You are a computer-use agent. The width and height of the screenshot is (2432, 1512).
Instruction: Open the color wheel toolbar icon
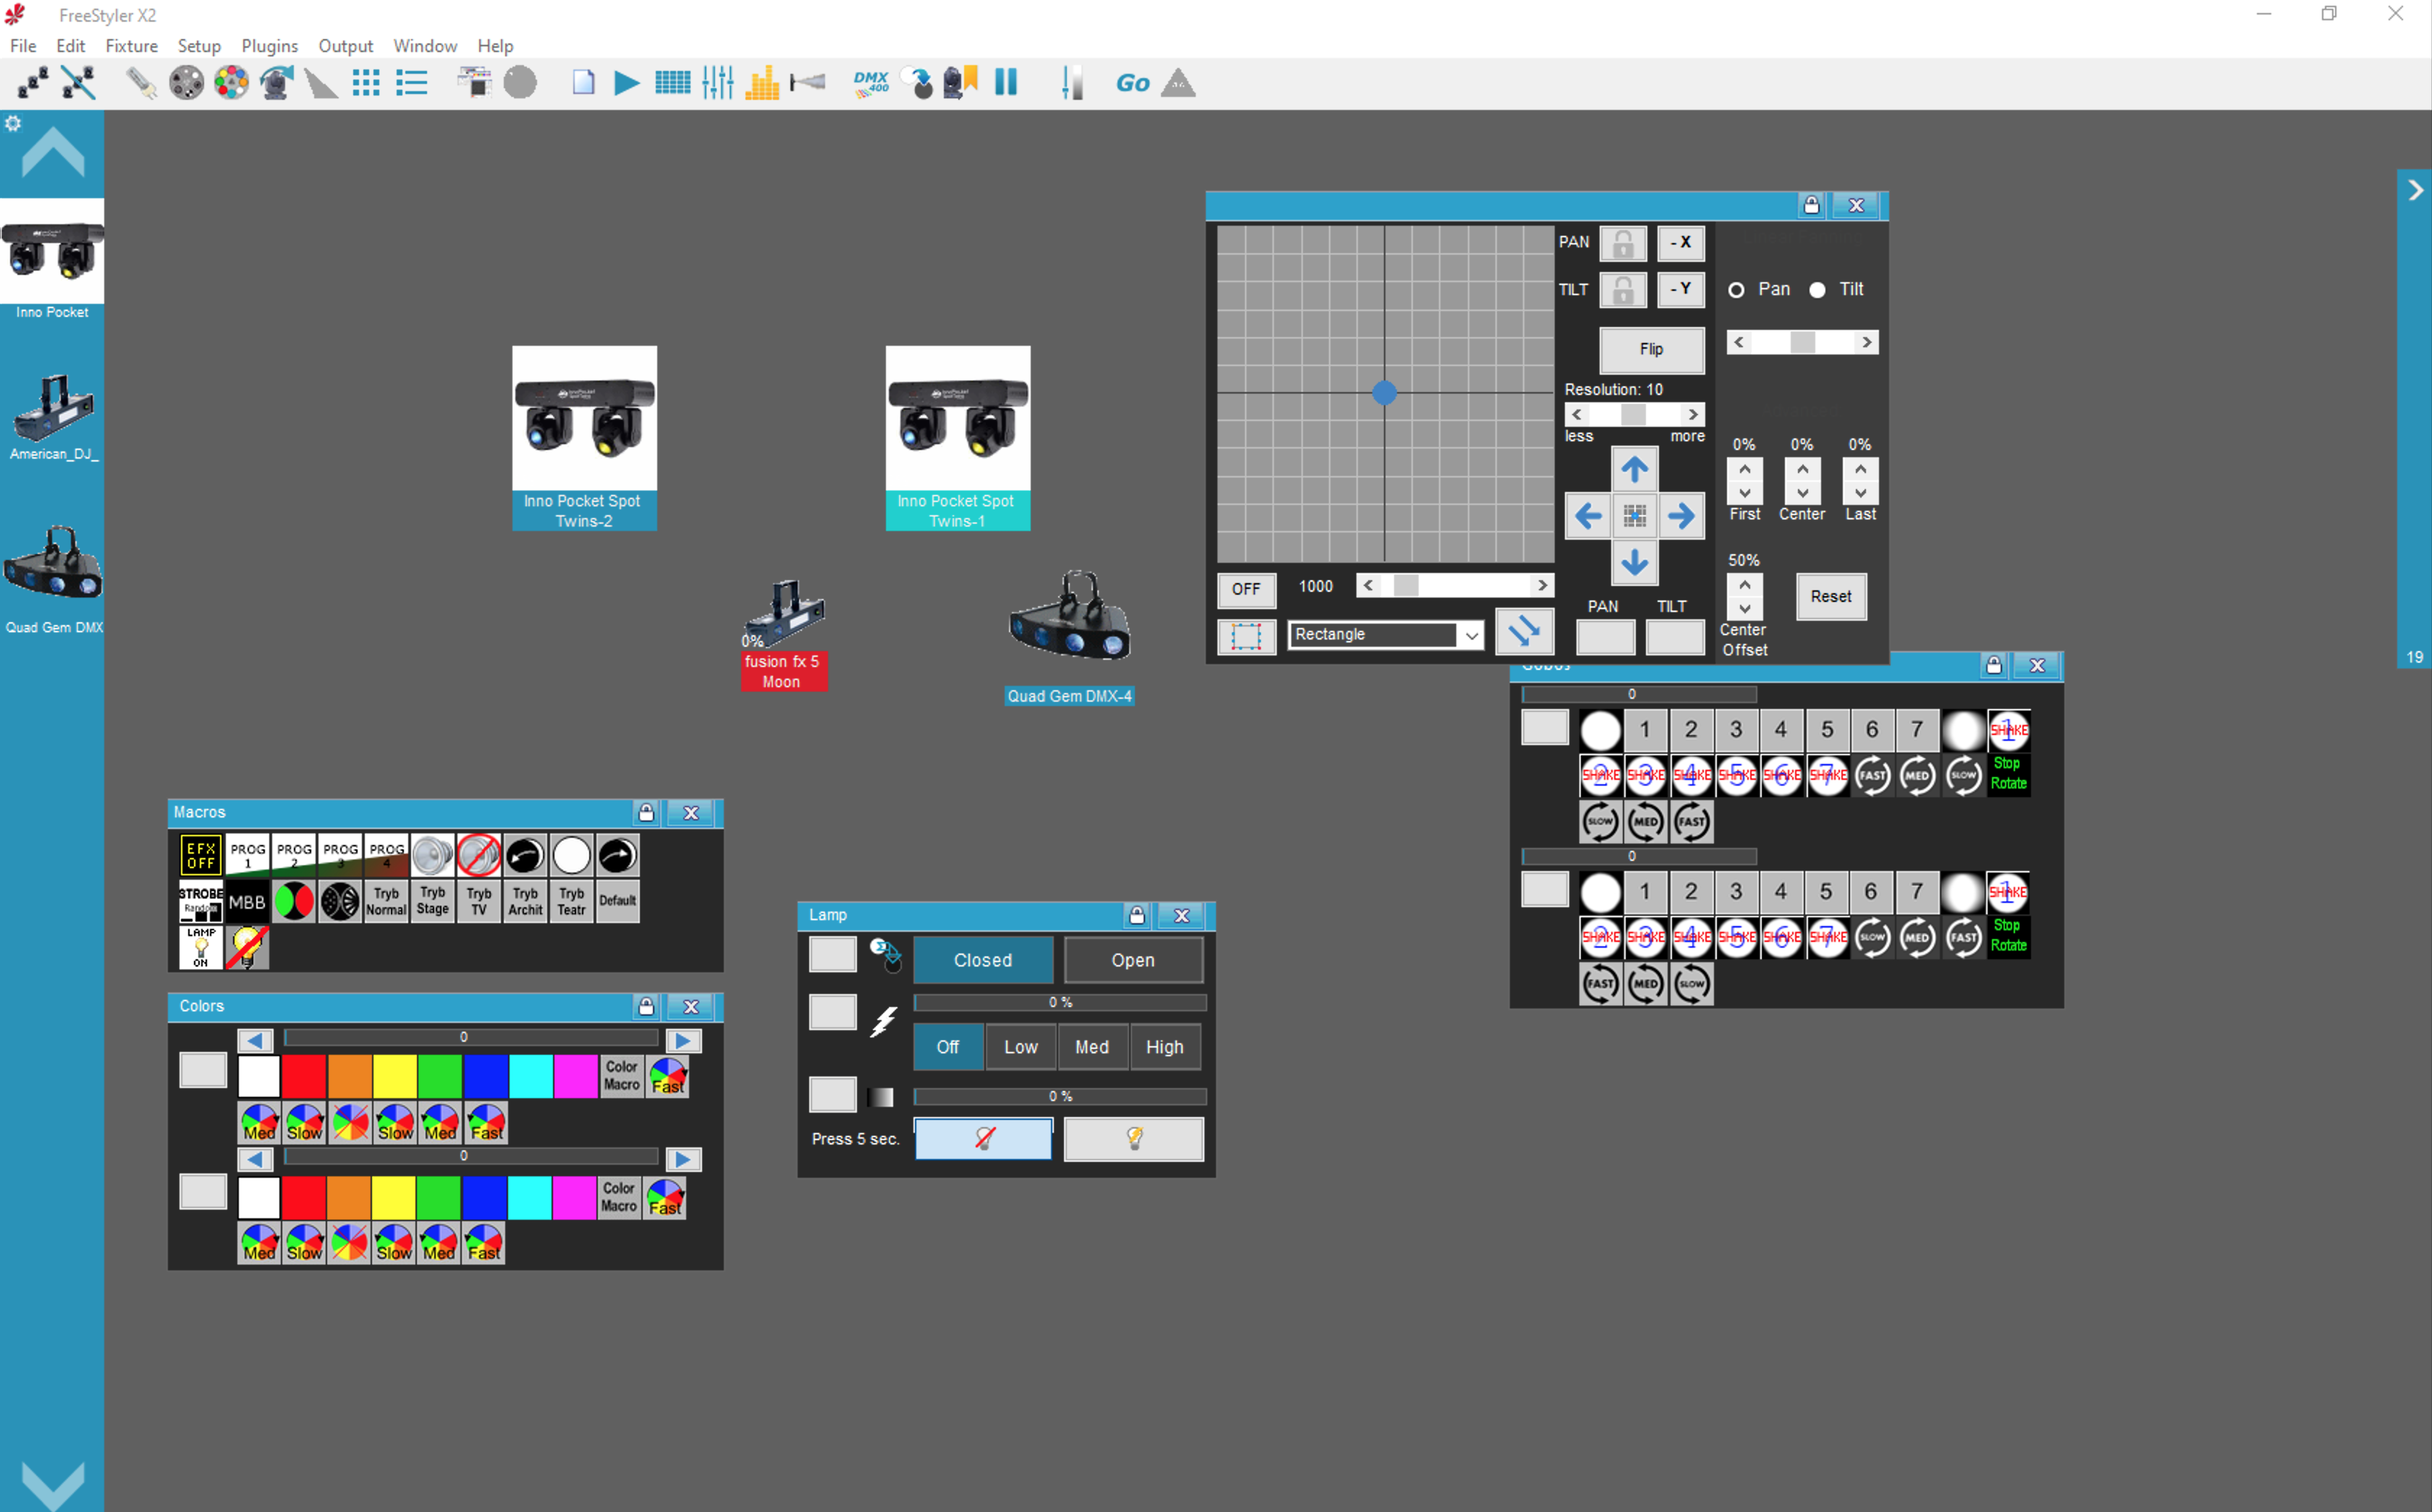[231, 83]
